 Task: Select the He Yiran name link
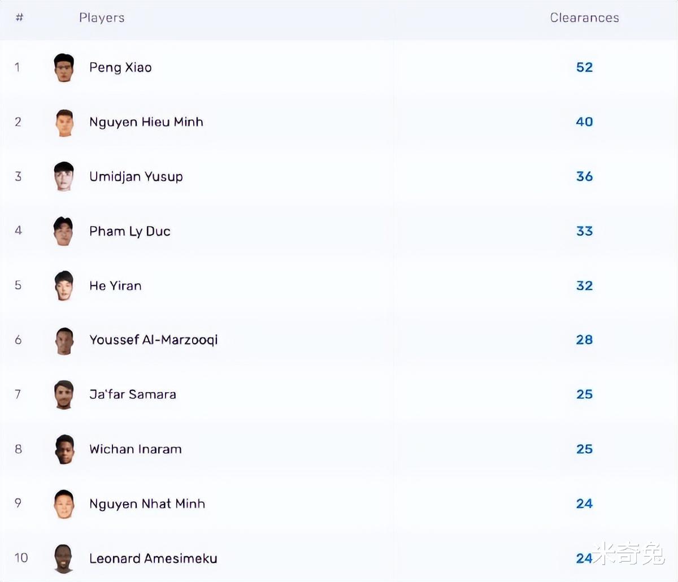[x=115, y=286]
